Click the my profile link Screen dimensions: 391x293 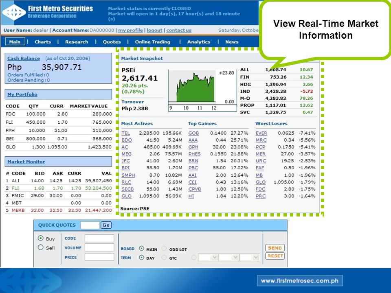coord(130,30)
